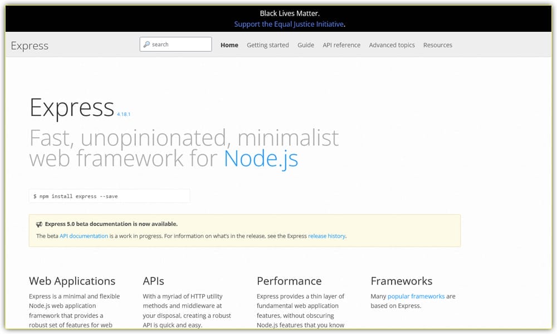Select the npm install express command text
The image size is (557, 334).
pyautogui.click(x=76, y=196)
